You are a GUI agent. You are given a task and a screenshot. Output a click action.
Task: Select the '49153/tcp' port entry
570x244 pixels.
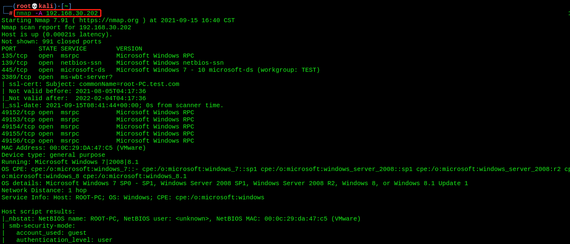tap(18, 120)
